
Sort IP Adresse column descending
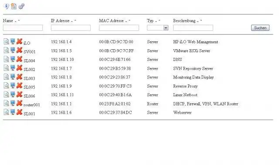[72, 21]
